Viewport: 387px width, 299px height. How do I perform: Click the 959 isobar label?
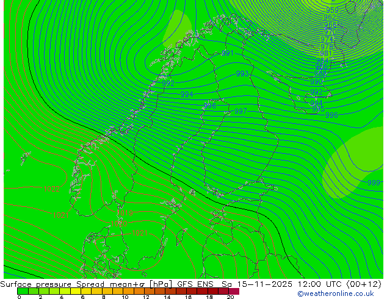pyautogui.click(x=332, y=10)
